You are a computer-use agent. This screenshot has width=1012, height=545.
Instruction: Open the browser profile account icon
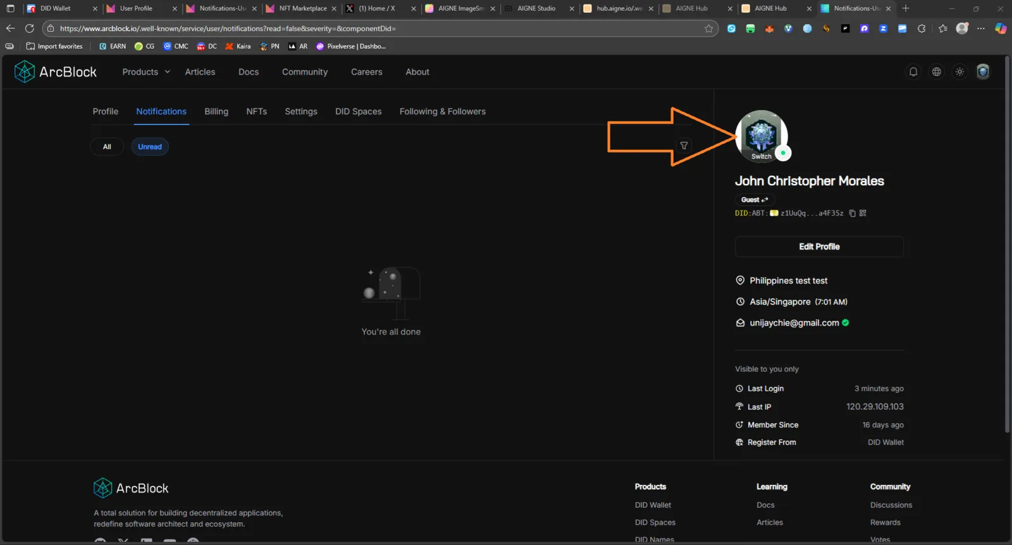(962, 28)
